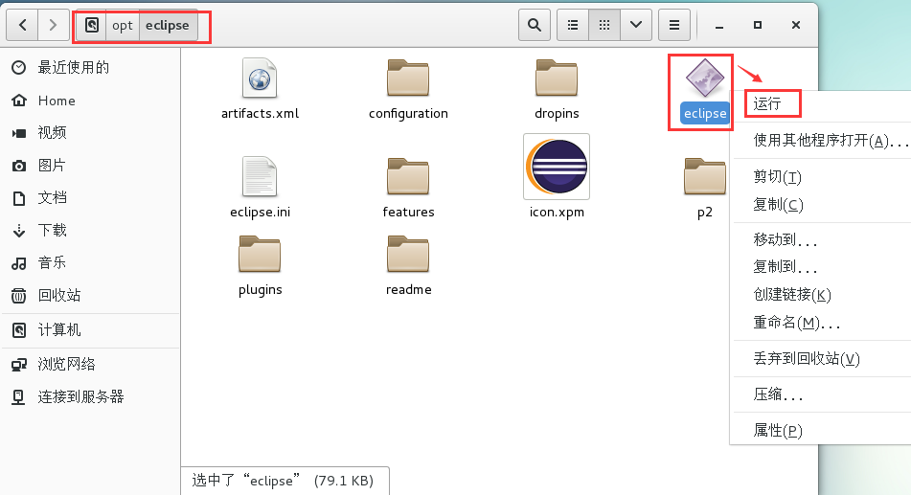Click the opt path segment
This screenshot has height=495, width=911.
pos(123,25)
